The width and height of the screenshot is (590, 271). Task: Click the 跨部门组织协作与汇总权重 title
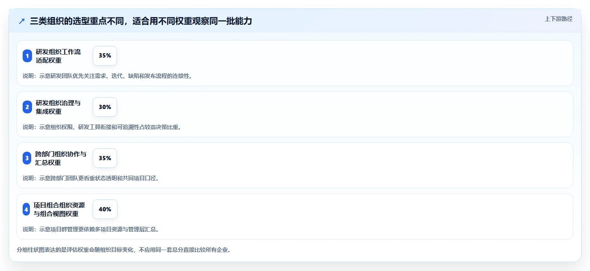click(x=61, y=158)
